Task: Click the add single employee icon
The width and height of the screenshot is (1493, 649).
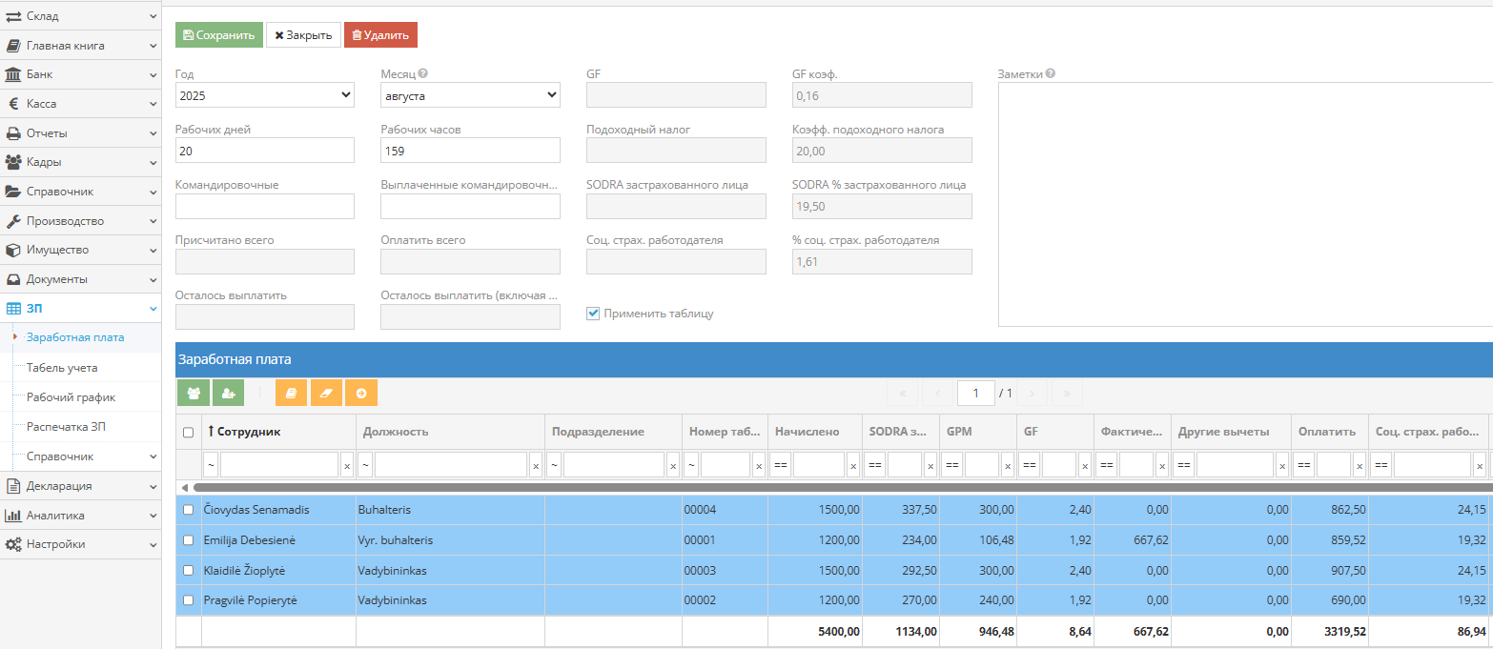Action: pos(228,393)
